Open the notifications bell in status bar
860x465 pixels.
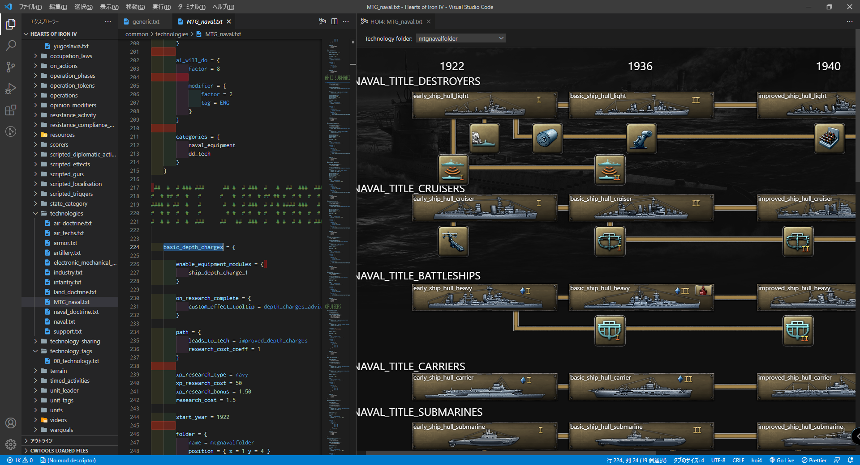851,460
